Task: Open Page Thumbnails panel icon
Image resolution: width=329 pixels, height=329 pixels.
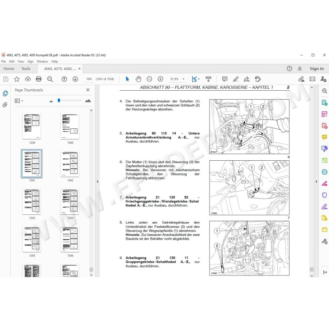Action: [x=5, y=94]
